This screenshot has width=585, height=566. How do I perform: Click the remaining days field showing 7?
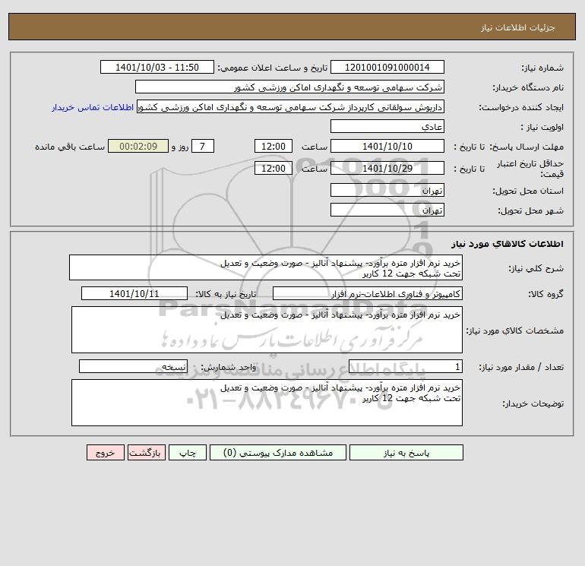pos(203,147)
